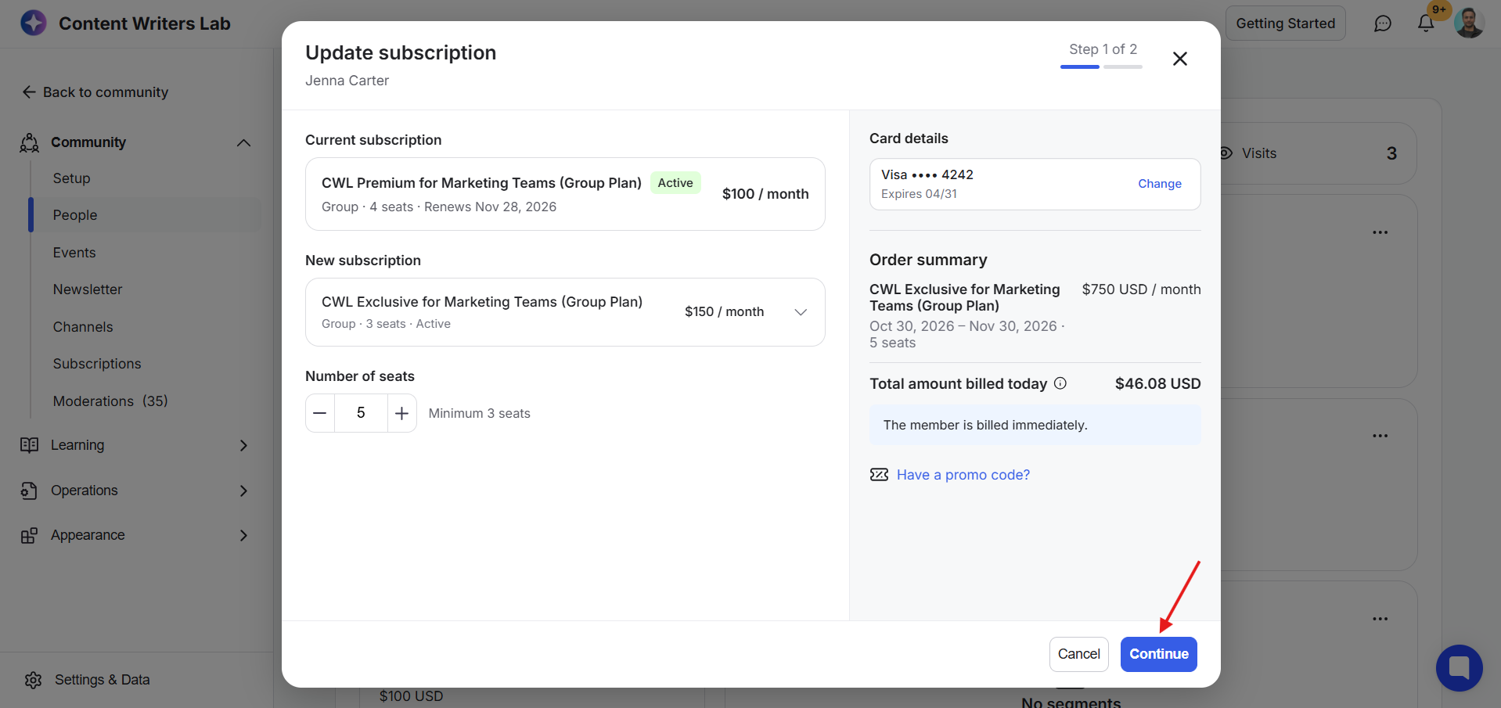
Task: Click the Back to community link text
Action: [x=106, y=92]
